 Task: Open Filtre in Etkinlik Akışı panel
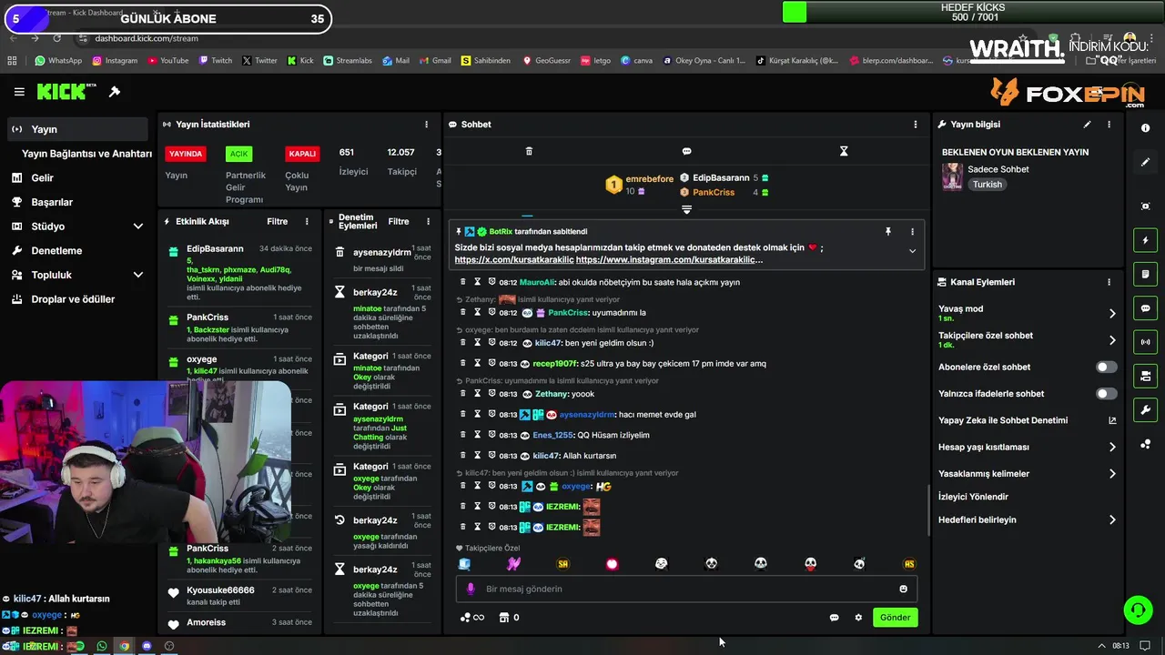(277, 221)
